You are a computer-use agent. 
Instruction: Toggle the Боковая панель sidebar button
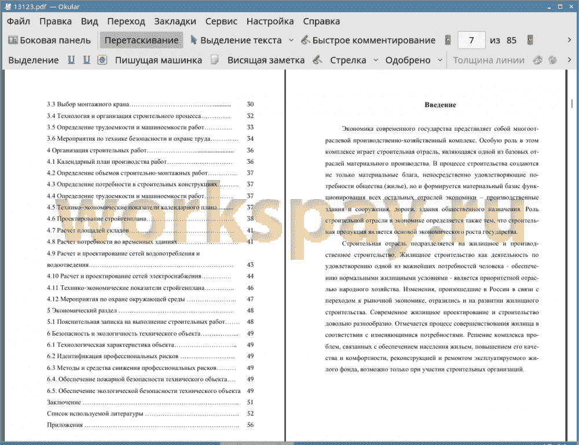pyautogui.click(x=49, y=41)
